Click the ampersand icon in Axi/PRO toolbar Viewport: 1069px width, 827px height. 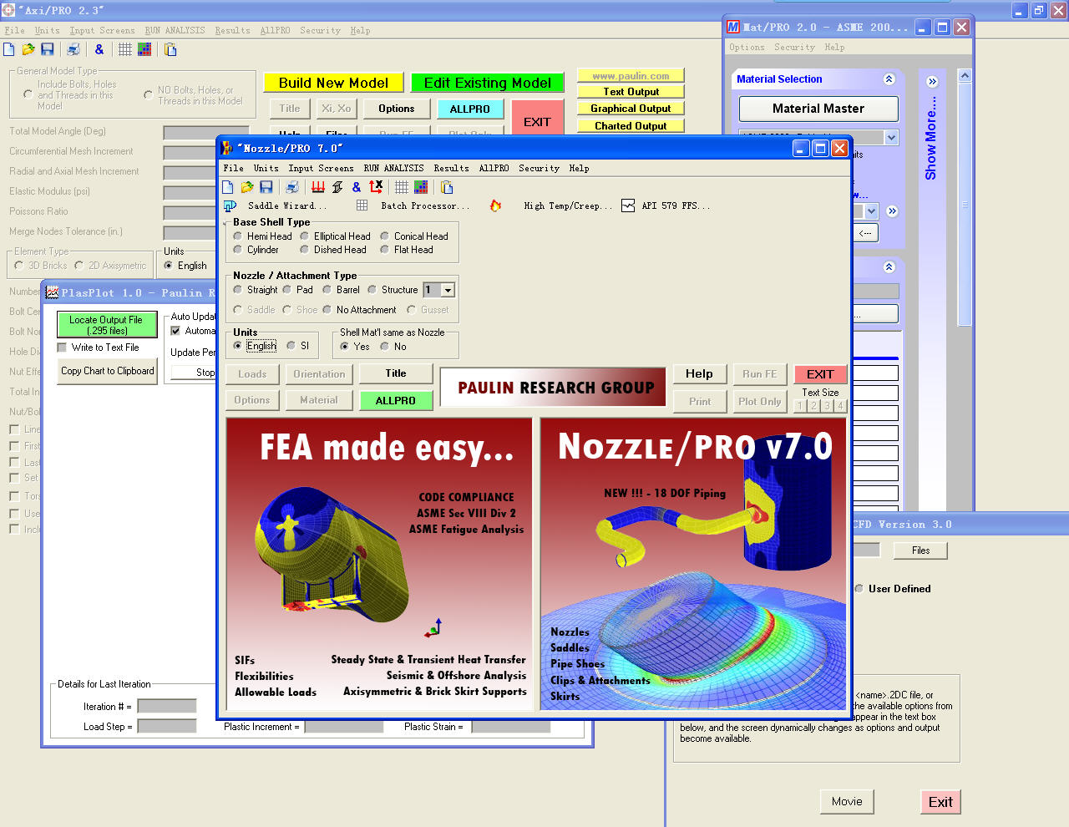[99, 49]
